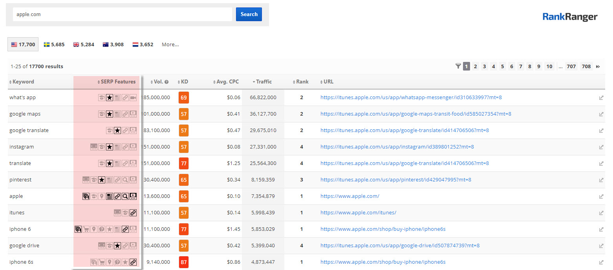Click the link chain icon in itunes row
This screenshot has height=270, width=613.
(133, 213)
